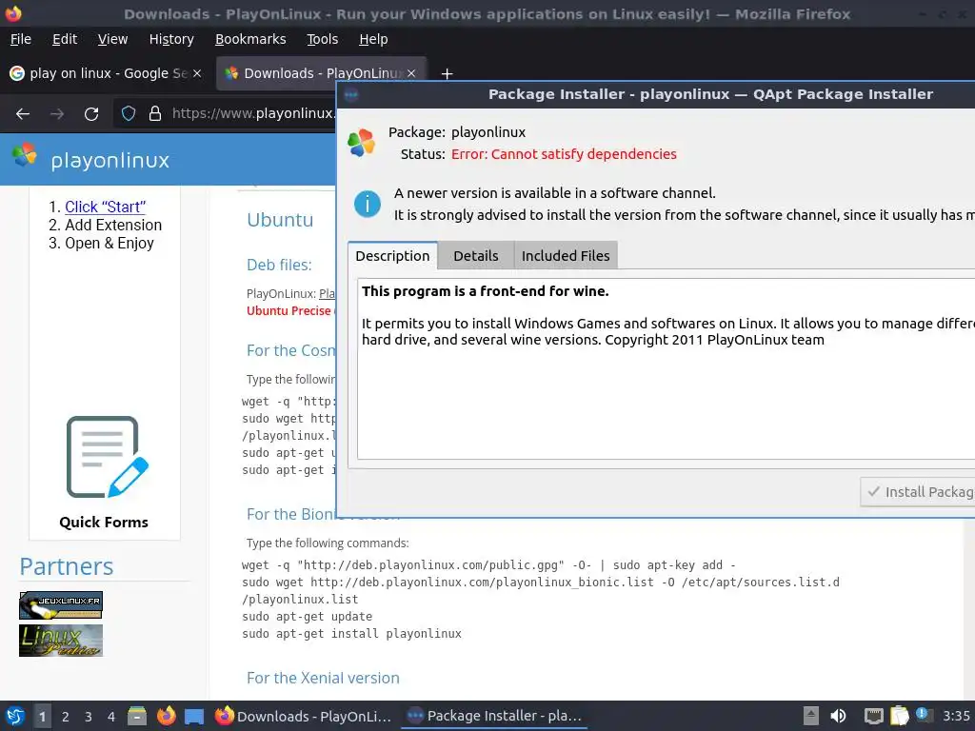Click the 3:35 clock in the tray
The width and height of the screenshot is (975, 731).
[957, 716]
